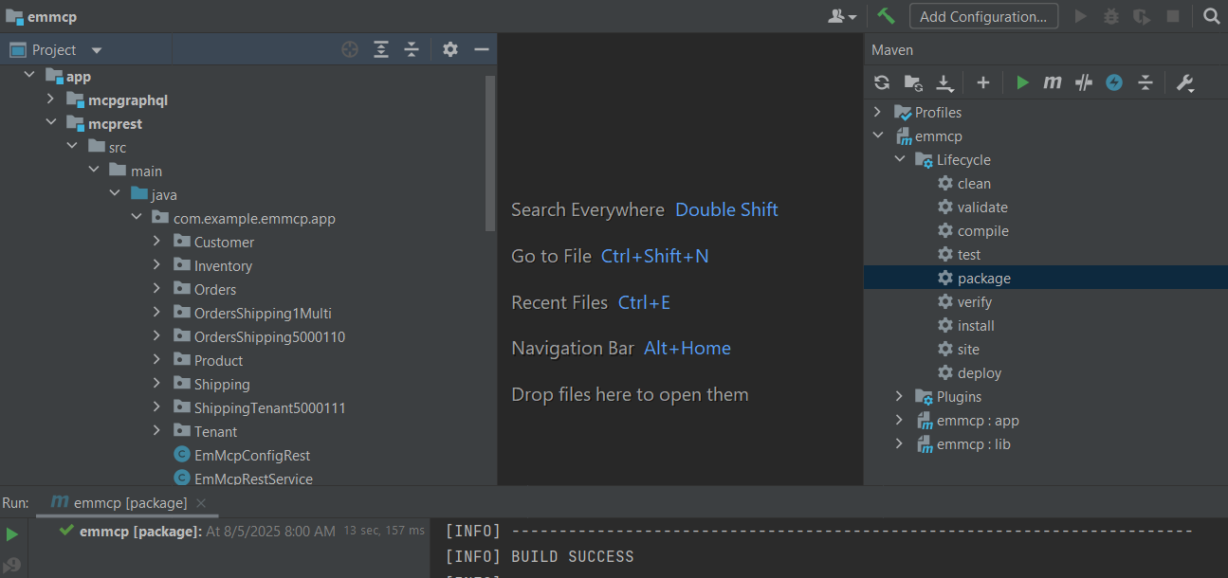Image resolution: width=1228 pixels, height=578 pixels.
Task: Expand emmcp : app Maven module
Action: [x=900, y=420]
